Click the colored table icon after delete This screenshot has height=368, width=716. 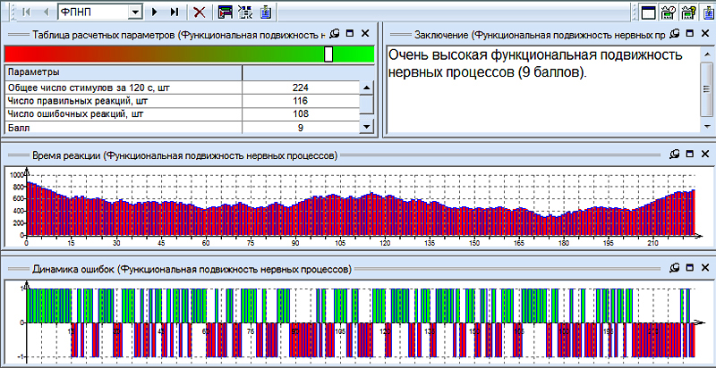(225, 12)
